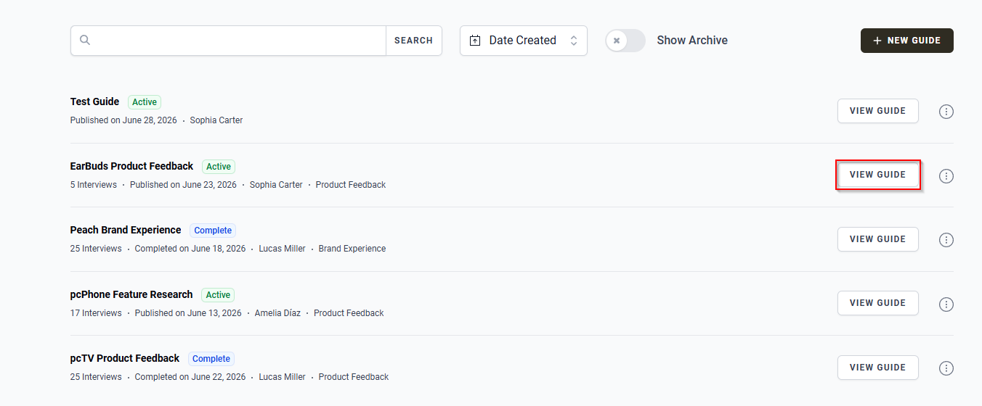
Task: Click the magnifier icon in search box
Action: pos(85,40)
